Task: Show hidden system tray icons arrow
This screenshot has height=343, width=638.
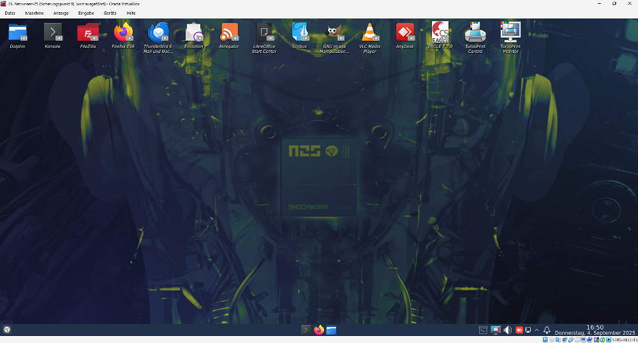Action: (x=537, y=330)
